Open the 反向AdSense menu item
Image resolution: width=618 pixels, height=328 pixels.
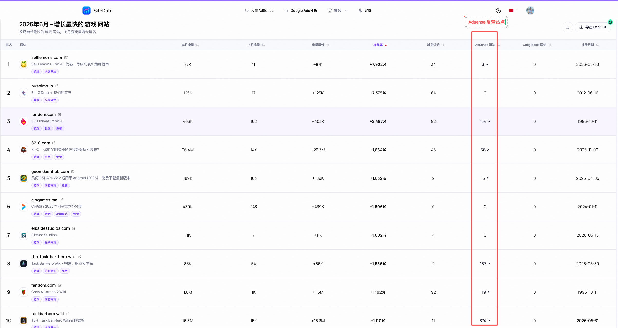(259, 11)
